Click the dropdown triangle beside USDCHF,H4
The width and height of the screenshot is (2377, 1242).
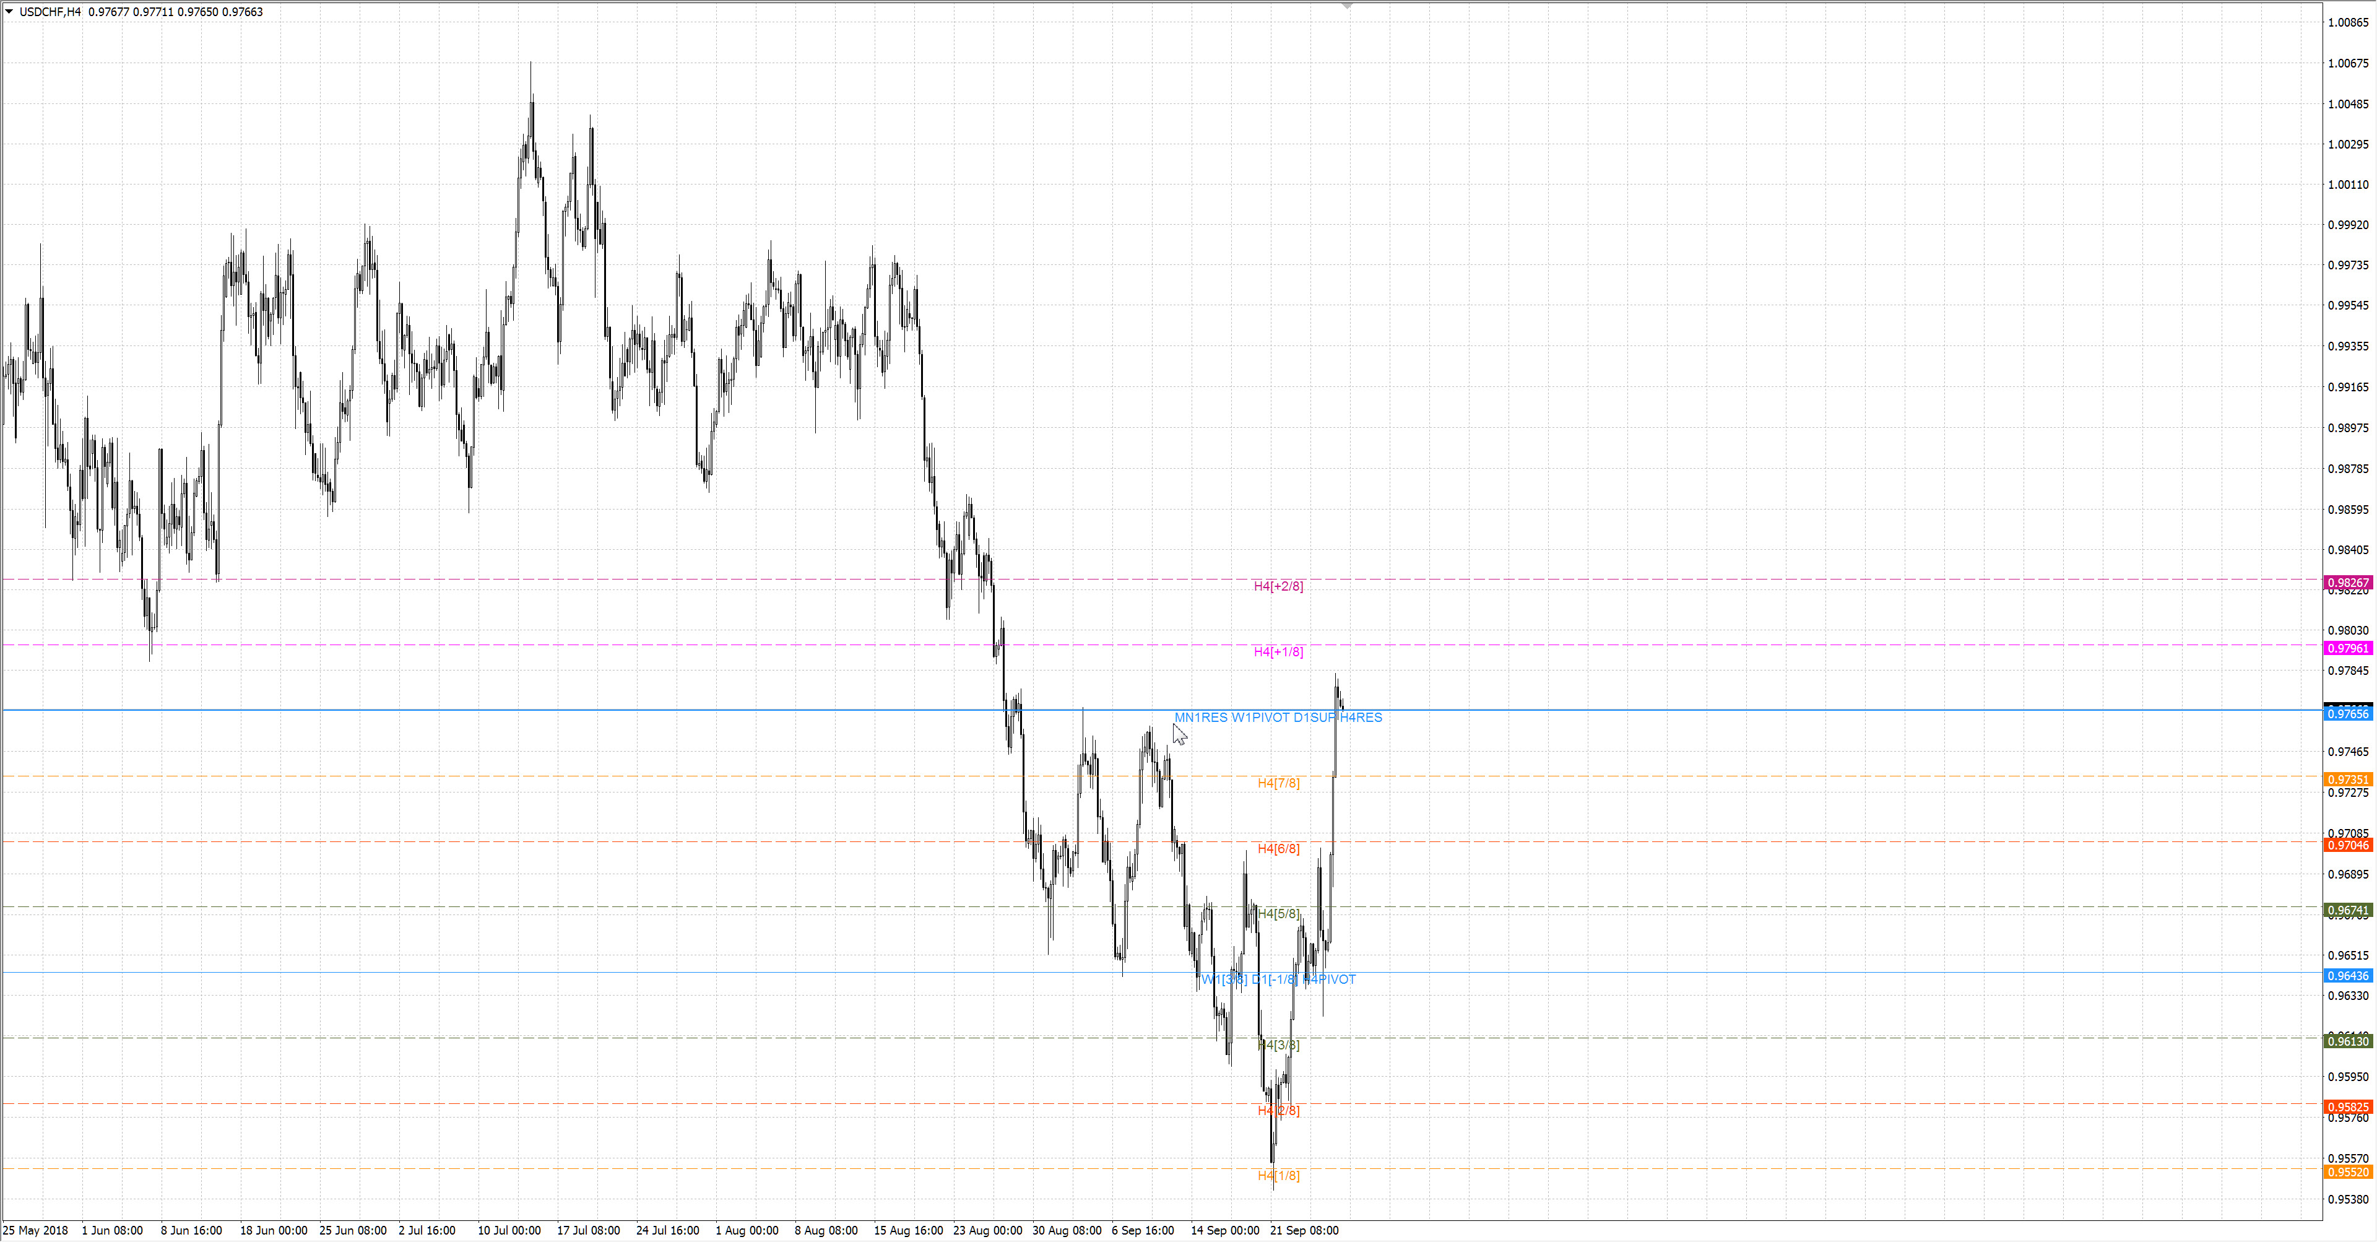[x=9, y=12]
